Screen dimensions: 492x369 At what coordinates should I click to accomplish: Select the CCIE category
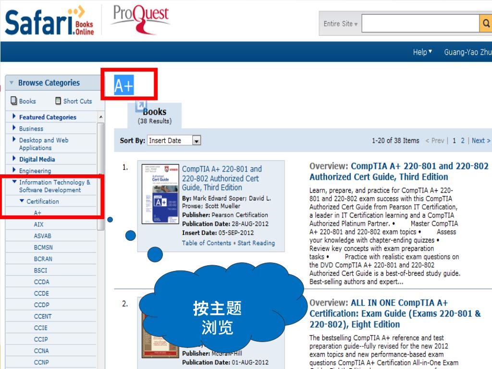point(41,328)
